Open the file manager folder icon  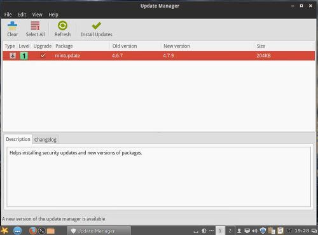click(51, 231)
